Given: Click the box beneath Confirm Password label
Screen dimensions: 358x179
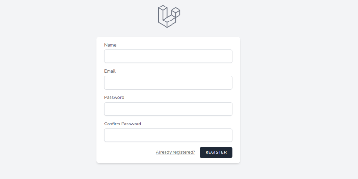Looking at the screenshot, I should pyautogui.click(x=168, y=135).
